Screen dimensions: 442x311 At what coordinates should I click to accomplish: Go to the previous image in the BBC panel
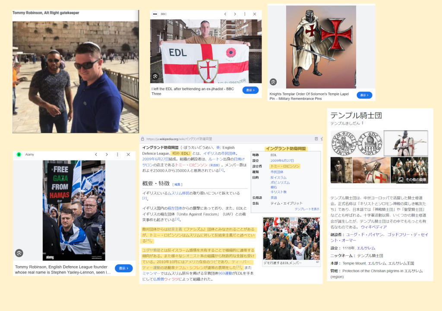point(225,14)
